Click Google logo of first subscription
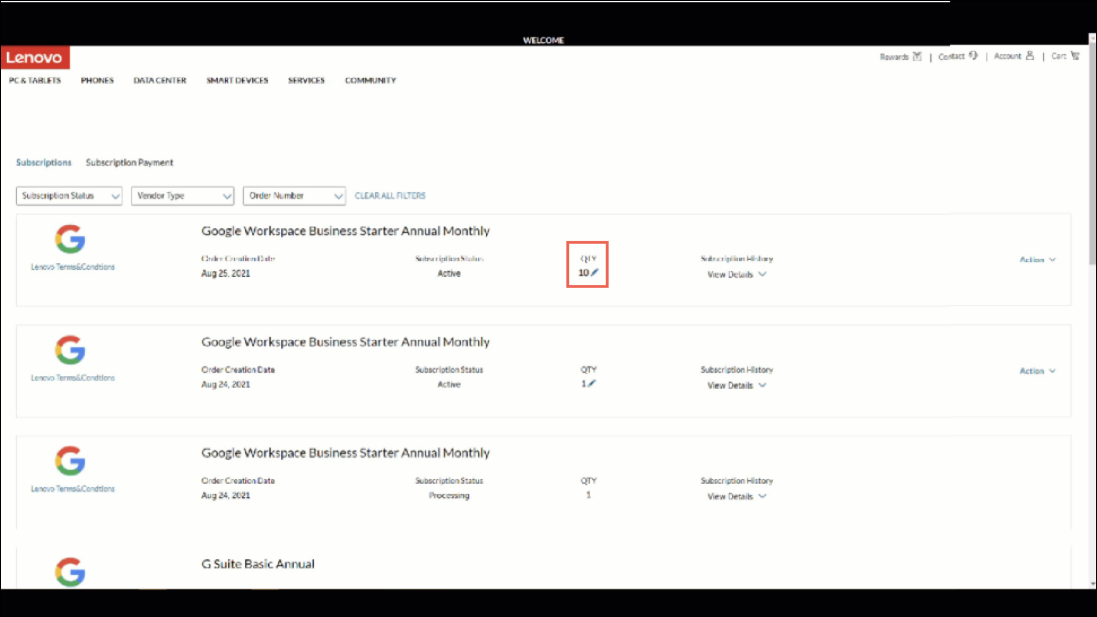Image resolution: width=1097 pixels, height=617 pixels. click(70, 239)
